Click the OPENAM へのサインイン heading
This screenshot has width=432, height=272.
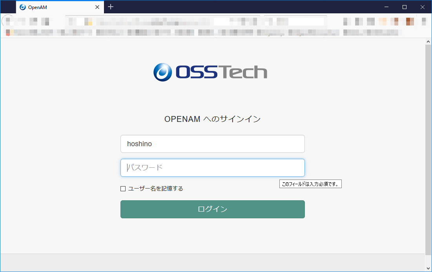[212, 119]
